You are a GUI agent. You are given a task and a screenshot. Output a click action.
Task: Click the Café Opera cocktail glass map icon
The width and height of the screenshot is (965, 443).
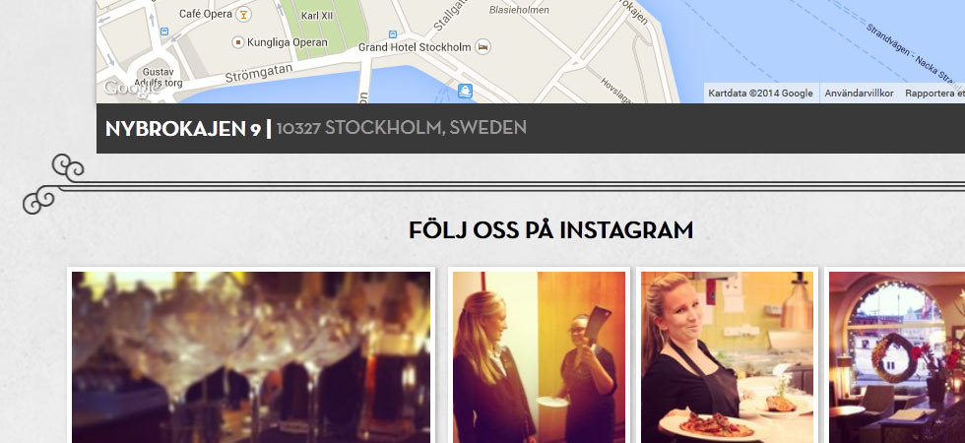pyautogui.click(x=244, y=14)
